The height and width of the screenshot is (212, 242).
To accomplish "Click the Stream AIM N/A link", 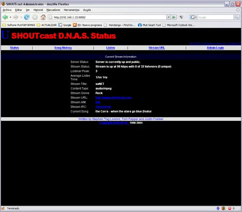I will point(98,102).
